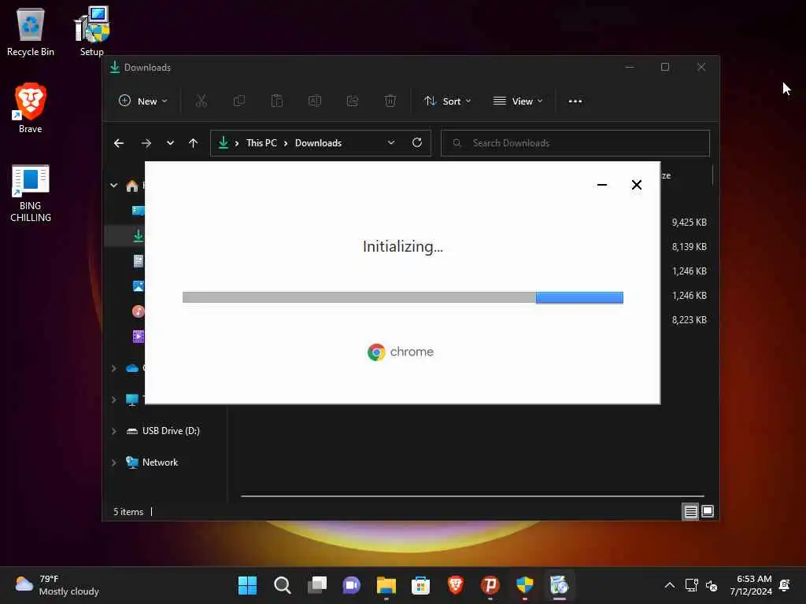
Task: Open the New dropdown in Downloads
Action: 143,101
